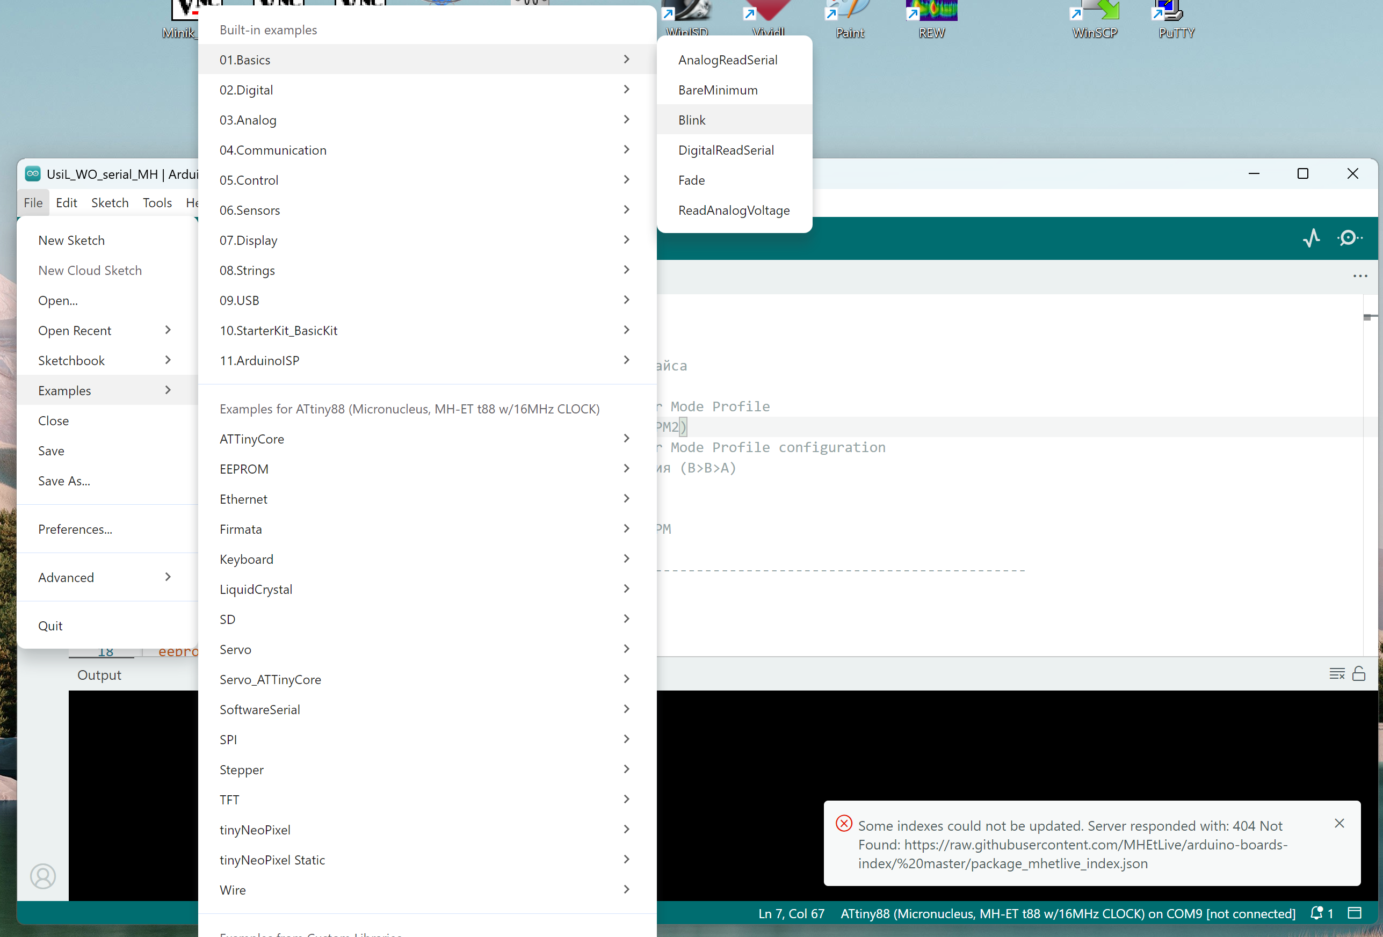1383x937 pixels.
Task: Open the WinSCP desktop shortcut
Action: (x=1095, y=20)
